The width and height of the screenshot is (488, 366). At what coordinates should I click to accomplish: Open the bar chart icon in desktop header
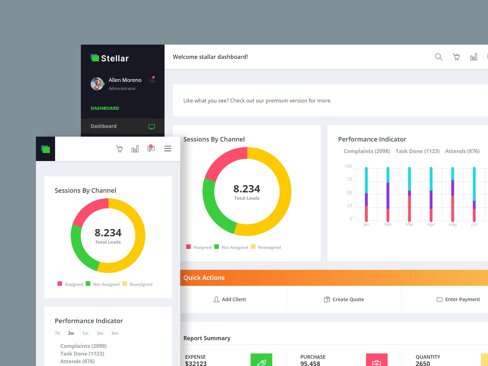tap(473, 57)
